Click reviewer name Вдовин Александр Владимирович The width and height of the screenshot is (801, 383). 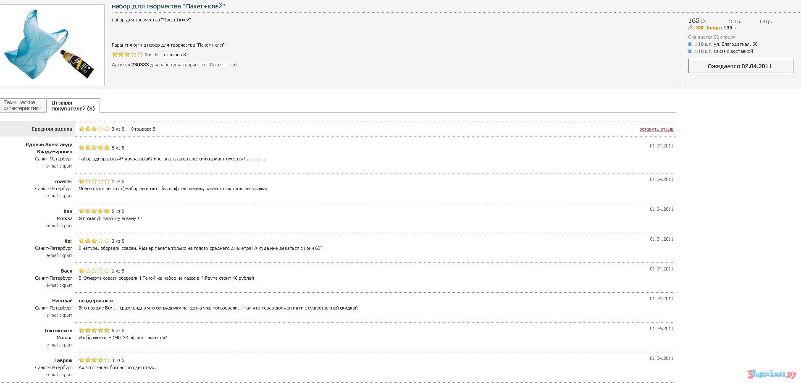pyautogui.click(x=49, y=148)
